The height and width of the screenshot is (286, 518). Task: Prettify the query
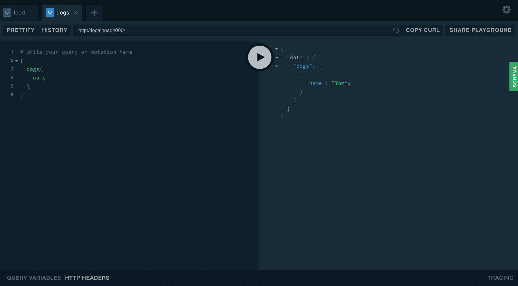click(x=20, y=30)
